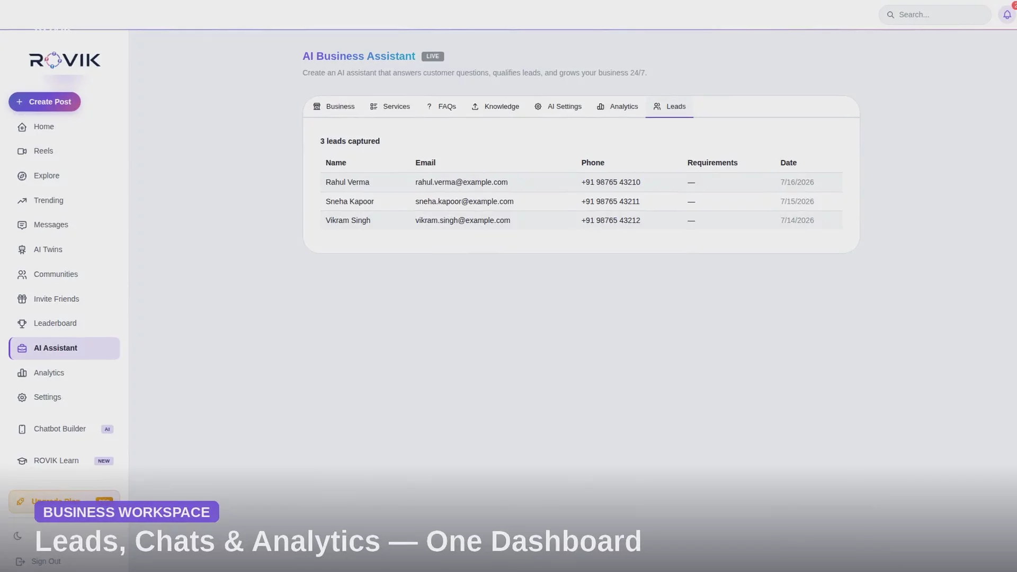
Task: Open the Knowledge tab
Action: click(495, 106)
